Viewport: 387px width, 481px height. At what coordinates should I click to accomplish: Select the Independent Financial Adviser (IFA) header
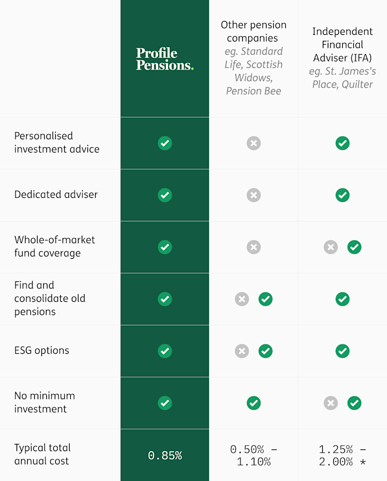[343, 57]
